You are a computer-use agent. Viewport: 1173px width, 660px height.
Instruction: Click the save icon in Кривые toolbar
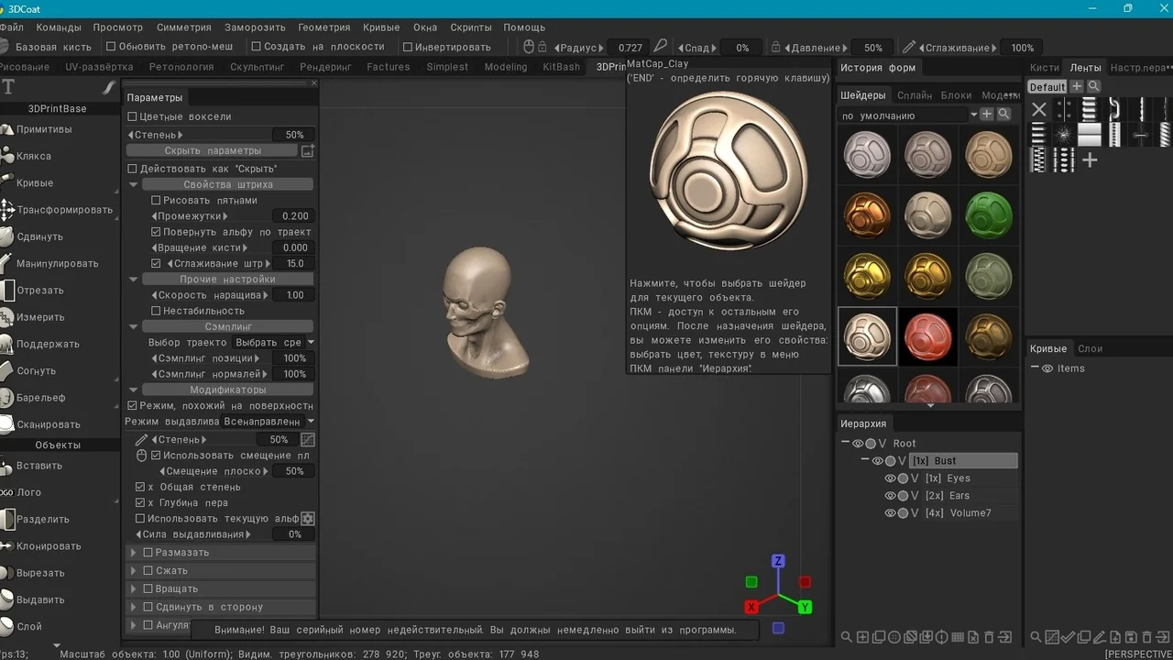(1131, 637)
